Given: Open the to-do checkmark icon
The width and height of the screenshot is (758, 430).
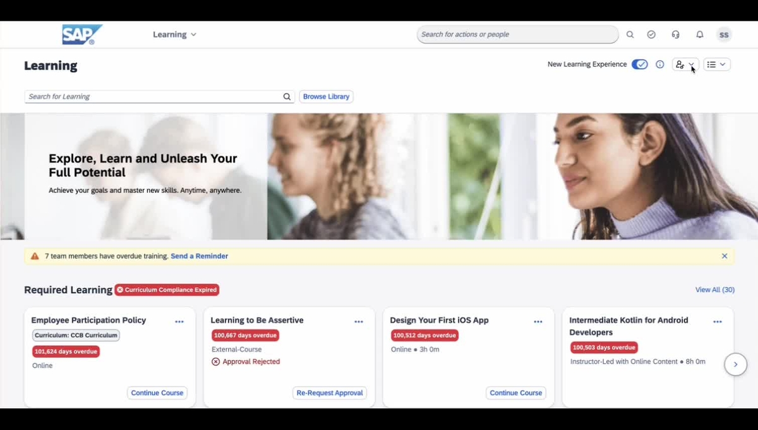Looking at the screenshot, I should click(651, 35).
